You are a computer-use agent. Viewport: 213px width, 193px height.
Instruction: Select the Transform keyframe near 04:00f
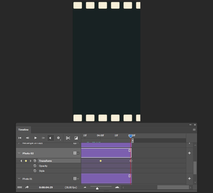pos(101,161)
